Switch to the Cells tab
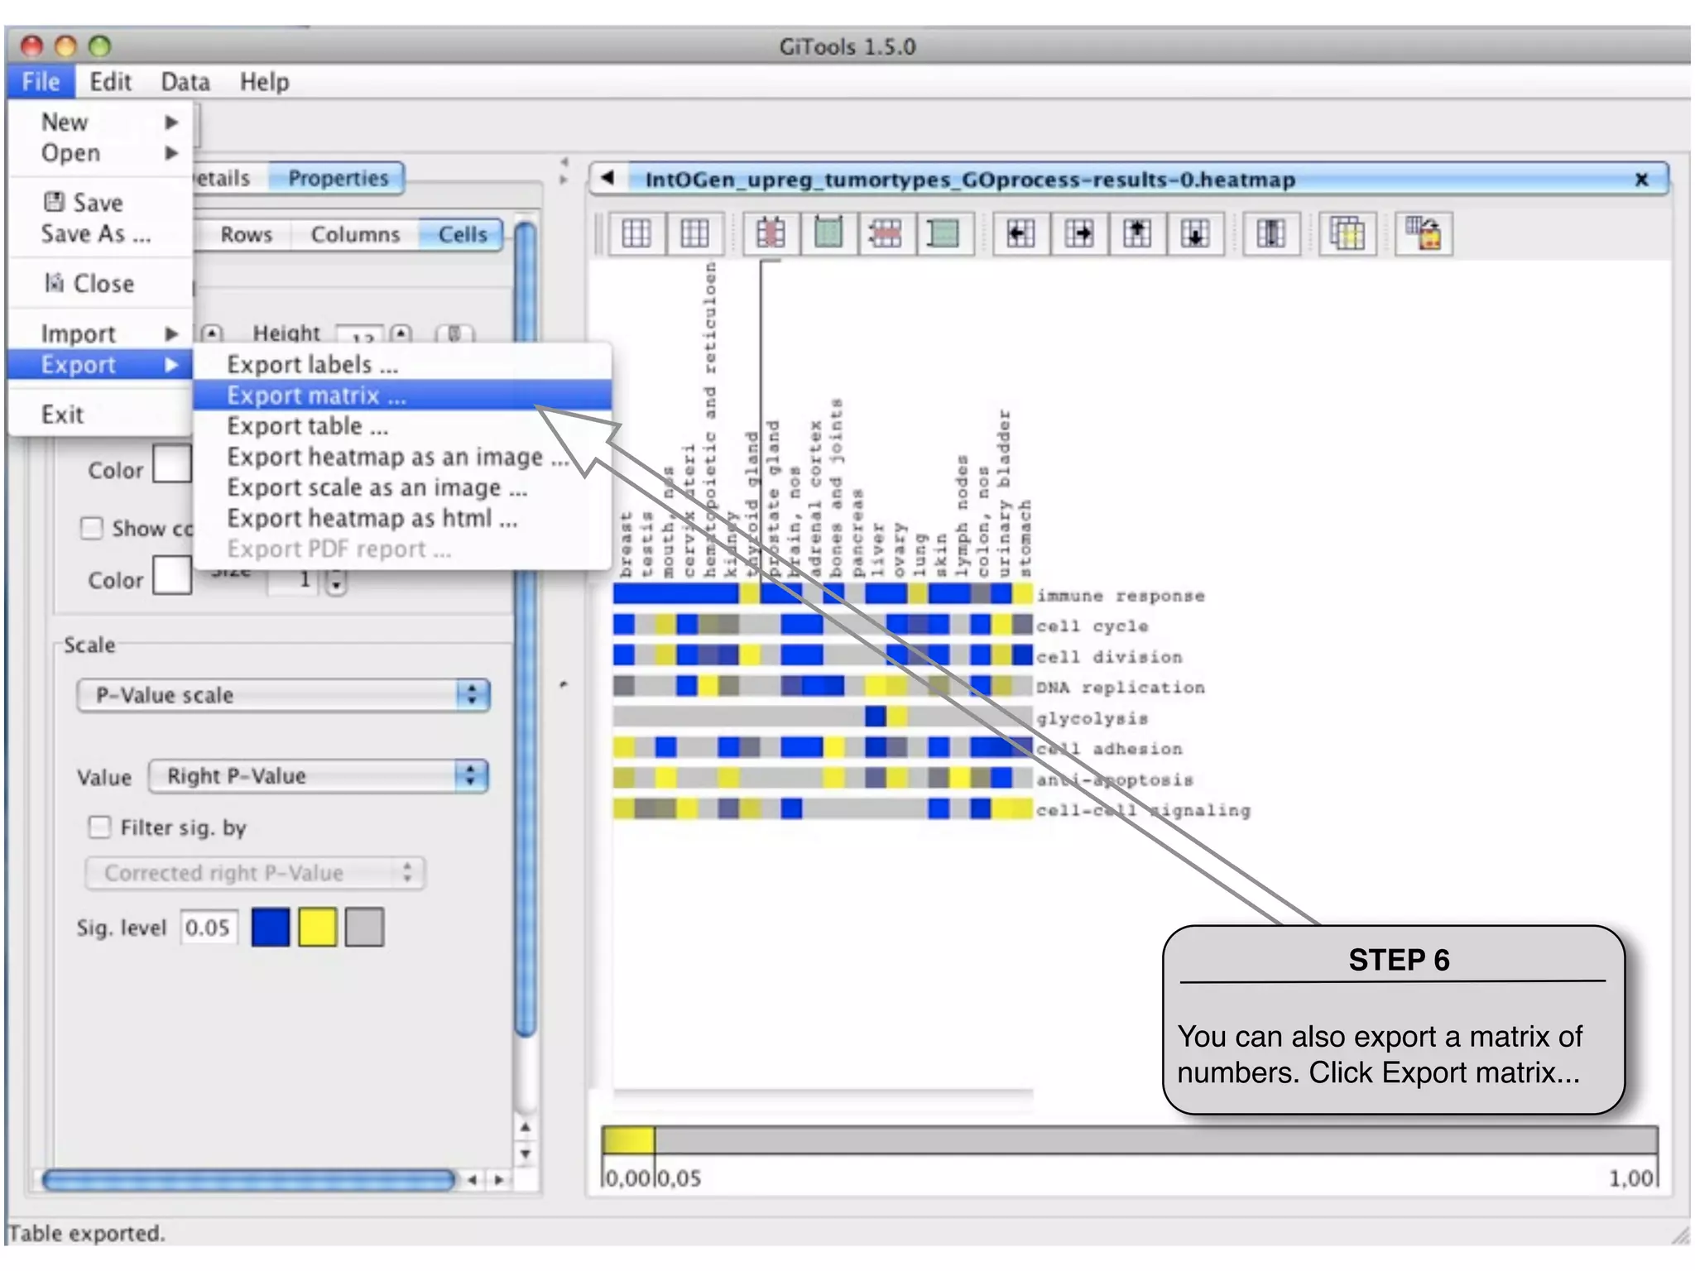The width and height of the screenshot is (1695, 1271). click(462, 234)
